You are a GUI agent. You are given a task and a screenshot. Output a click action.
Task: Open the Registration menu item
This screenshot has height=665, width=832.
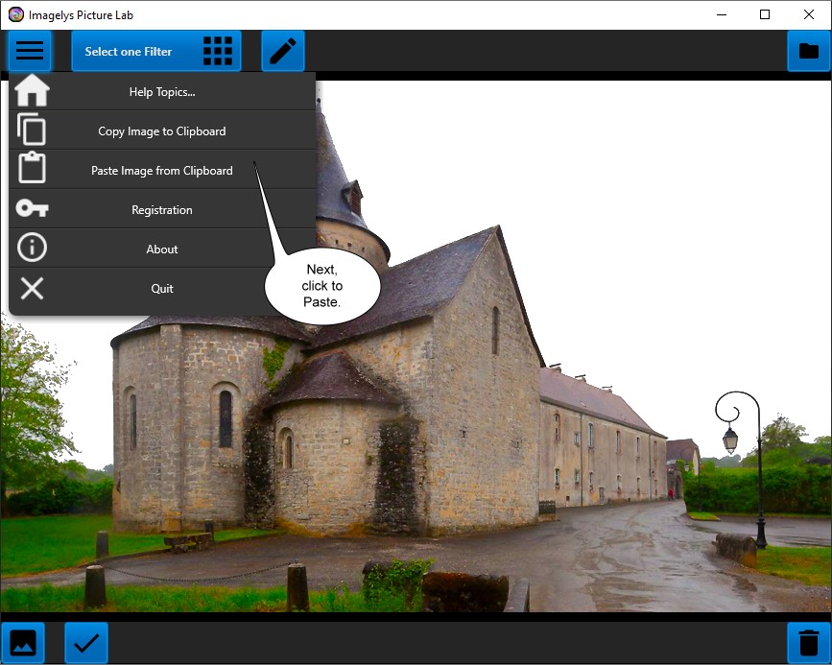(162, 209)
